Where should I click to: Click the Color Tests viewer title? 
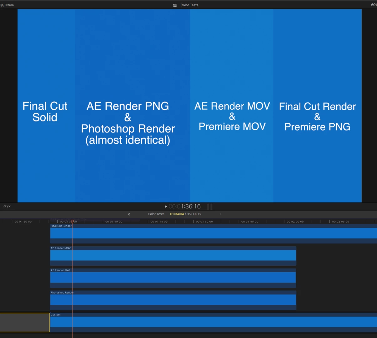[x=189, y=5]
